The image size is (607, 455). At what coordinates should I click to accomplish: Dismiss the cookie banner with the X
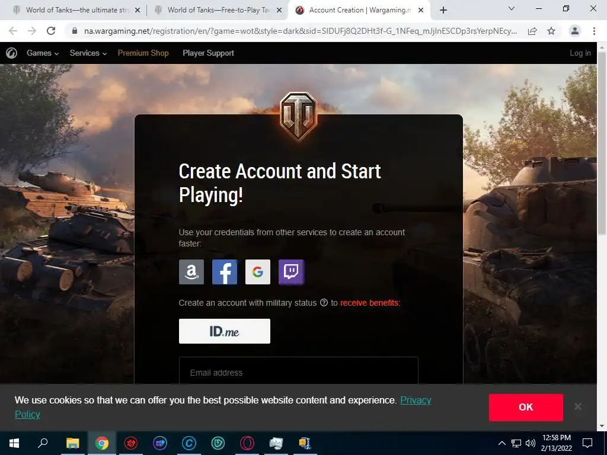coord(578,406)
